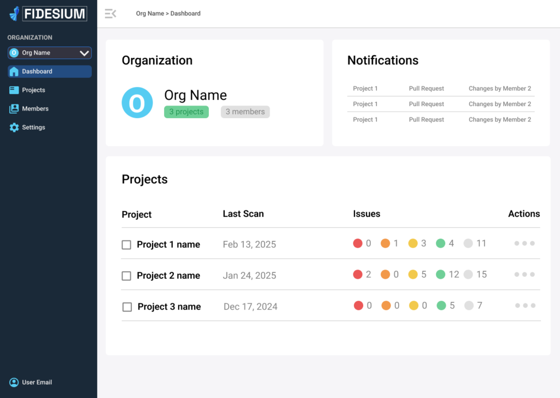
Task: Click the Settings gear icon in sidebar
Action: coord(14,127)
